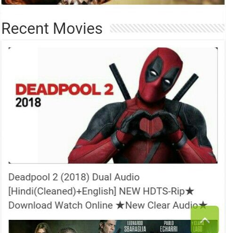
Task: Click the Download Watch Online text line
Action: click(61, 205)
